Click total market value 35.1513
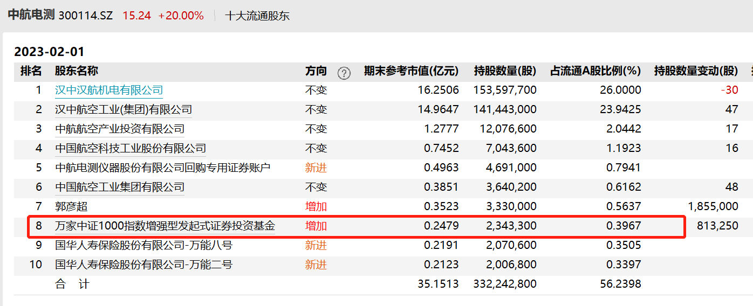Image resolution: width=753 pixels, height=306 pixels. (x=438, y=284)
